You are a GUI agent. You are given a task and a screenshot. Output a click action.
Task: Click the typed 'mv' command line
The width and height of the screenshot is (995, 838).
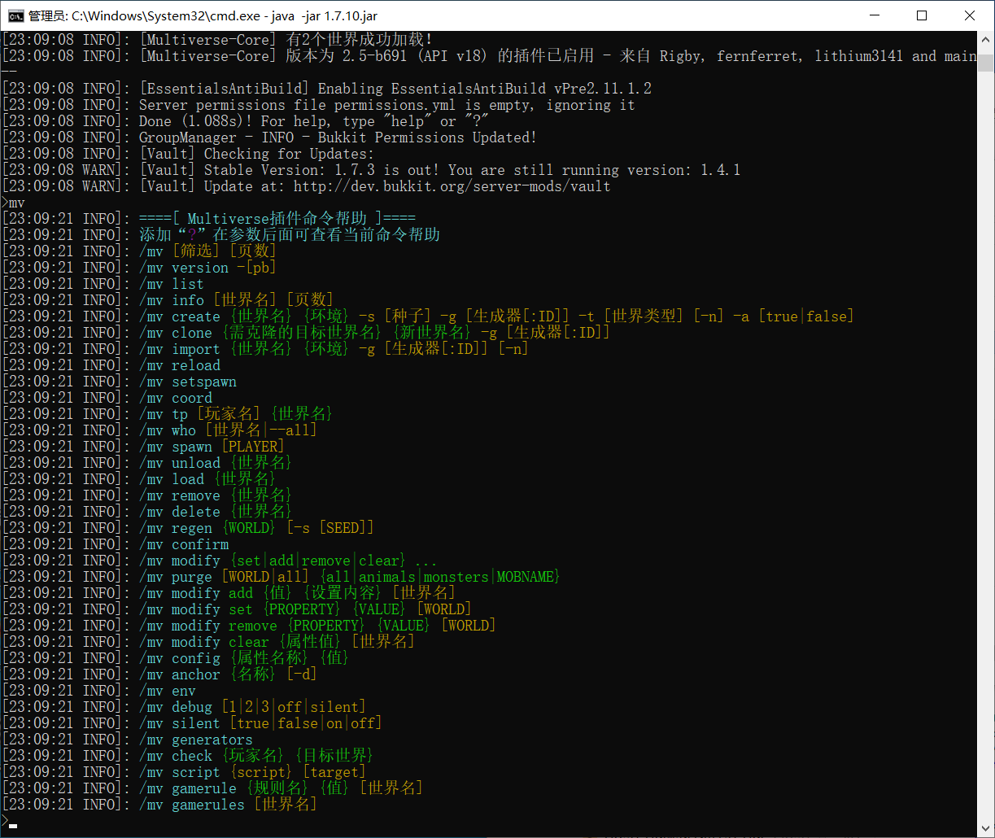click(13, 203)
